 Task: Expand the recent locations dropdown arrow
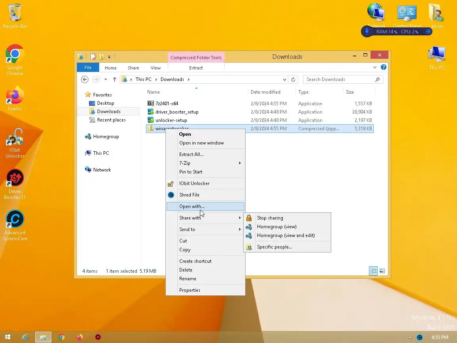coord(106,79)
